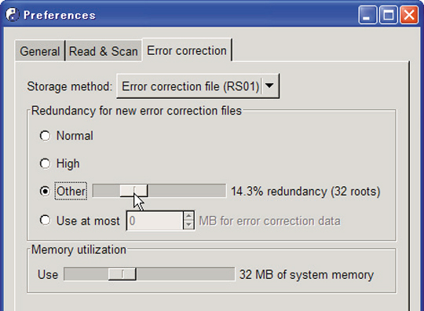Viewport: 424px width, 311px height.
Task: Click the MB error correction input field
Action: coord(155,221)
